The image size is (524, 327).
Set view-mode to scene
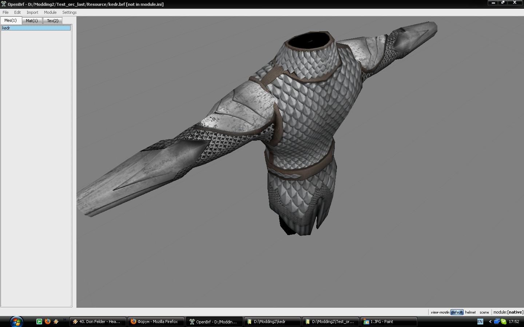click(484, 312)
